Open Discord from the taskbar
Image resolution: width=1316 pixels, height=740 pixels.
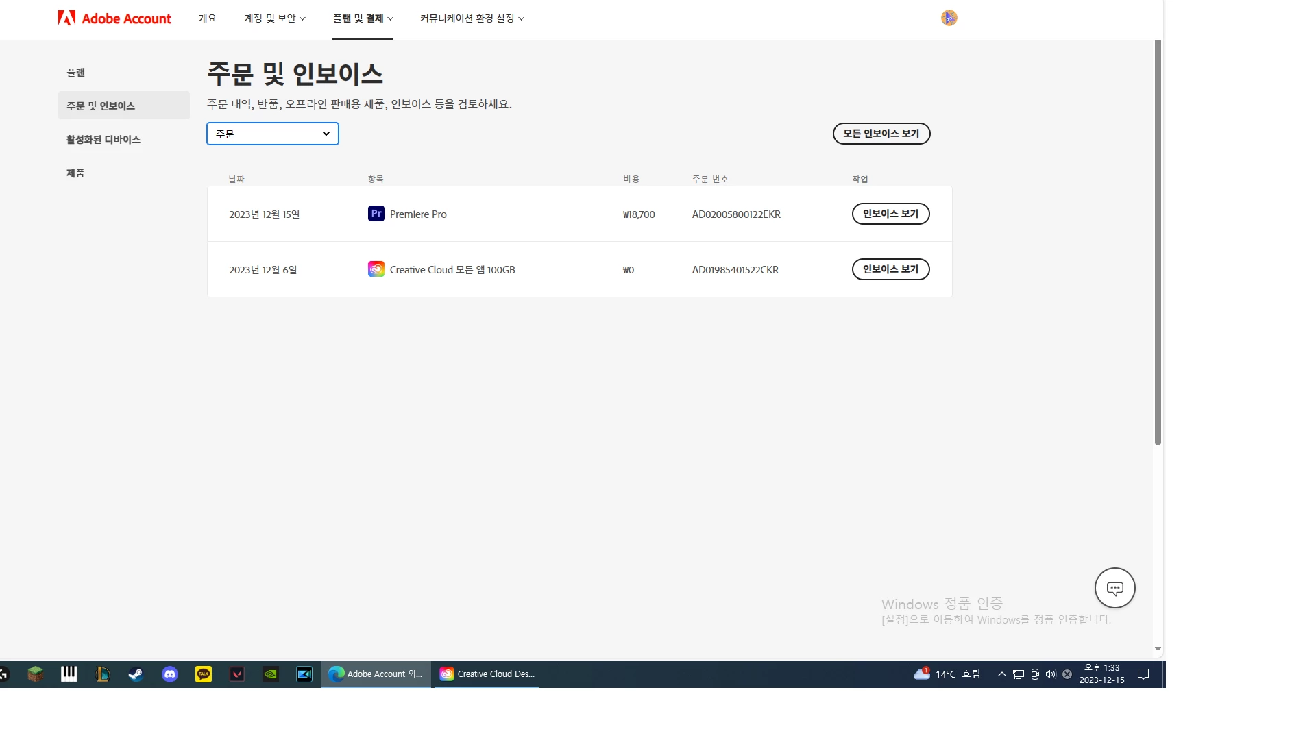click(x=169, y=674)
